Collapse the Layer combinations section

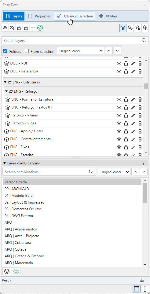point(5,163)
